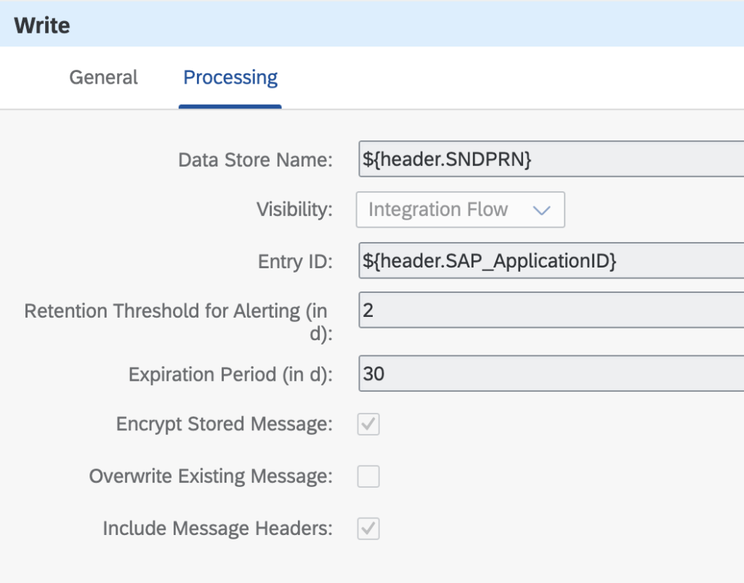Click the Data Store Name label

click(x=255, y=160)
